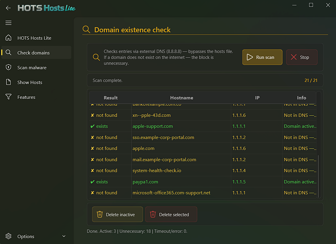Open Show Hosts page

pyautogui.click(x=36, y=83)
